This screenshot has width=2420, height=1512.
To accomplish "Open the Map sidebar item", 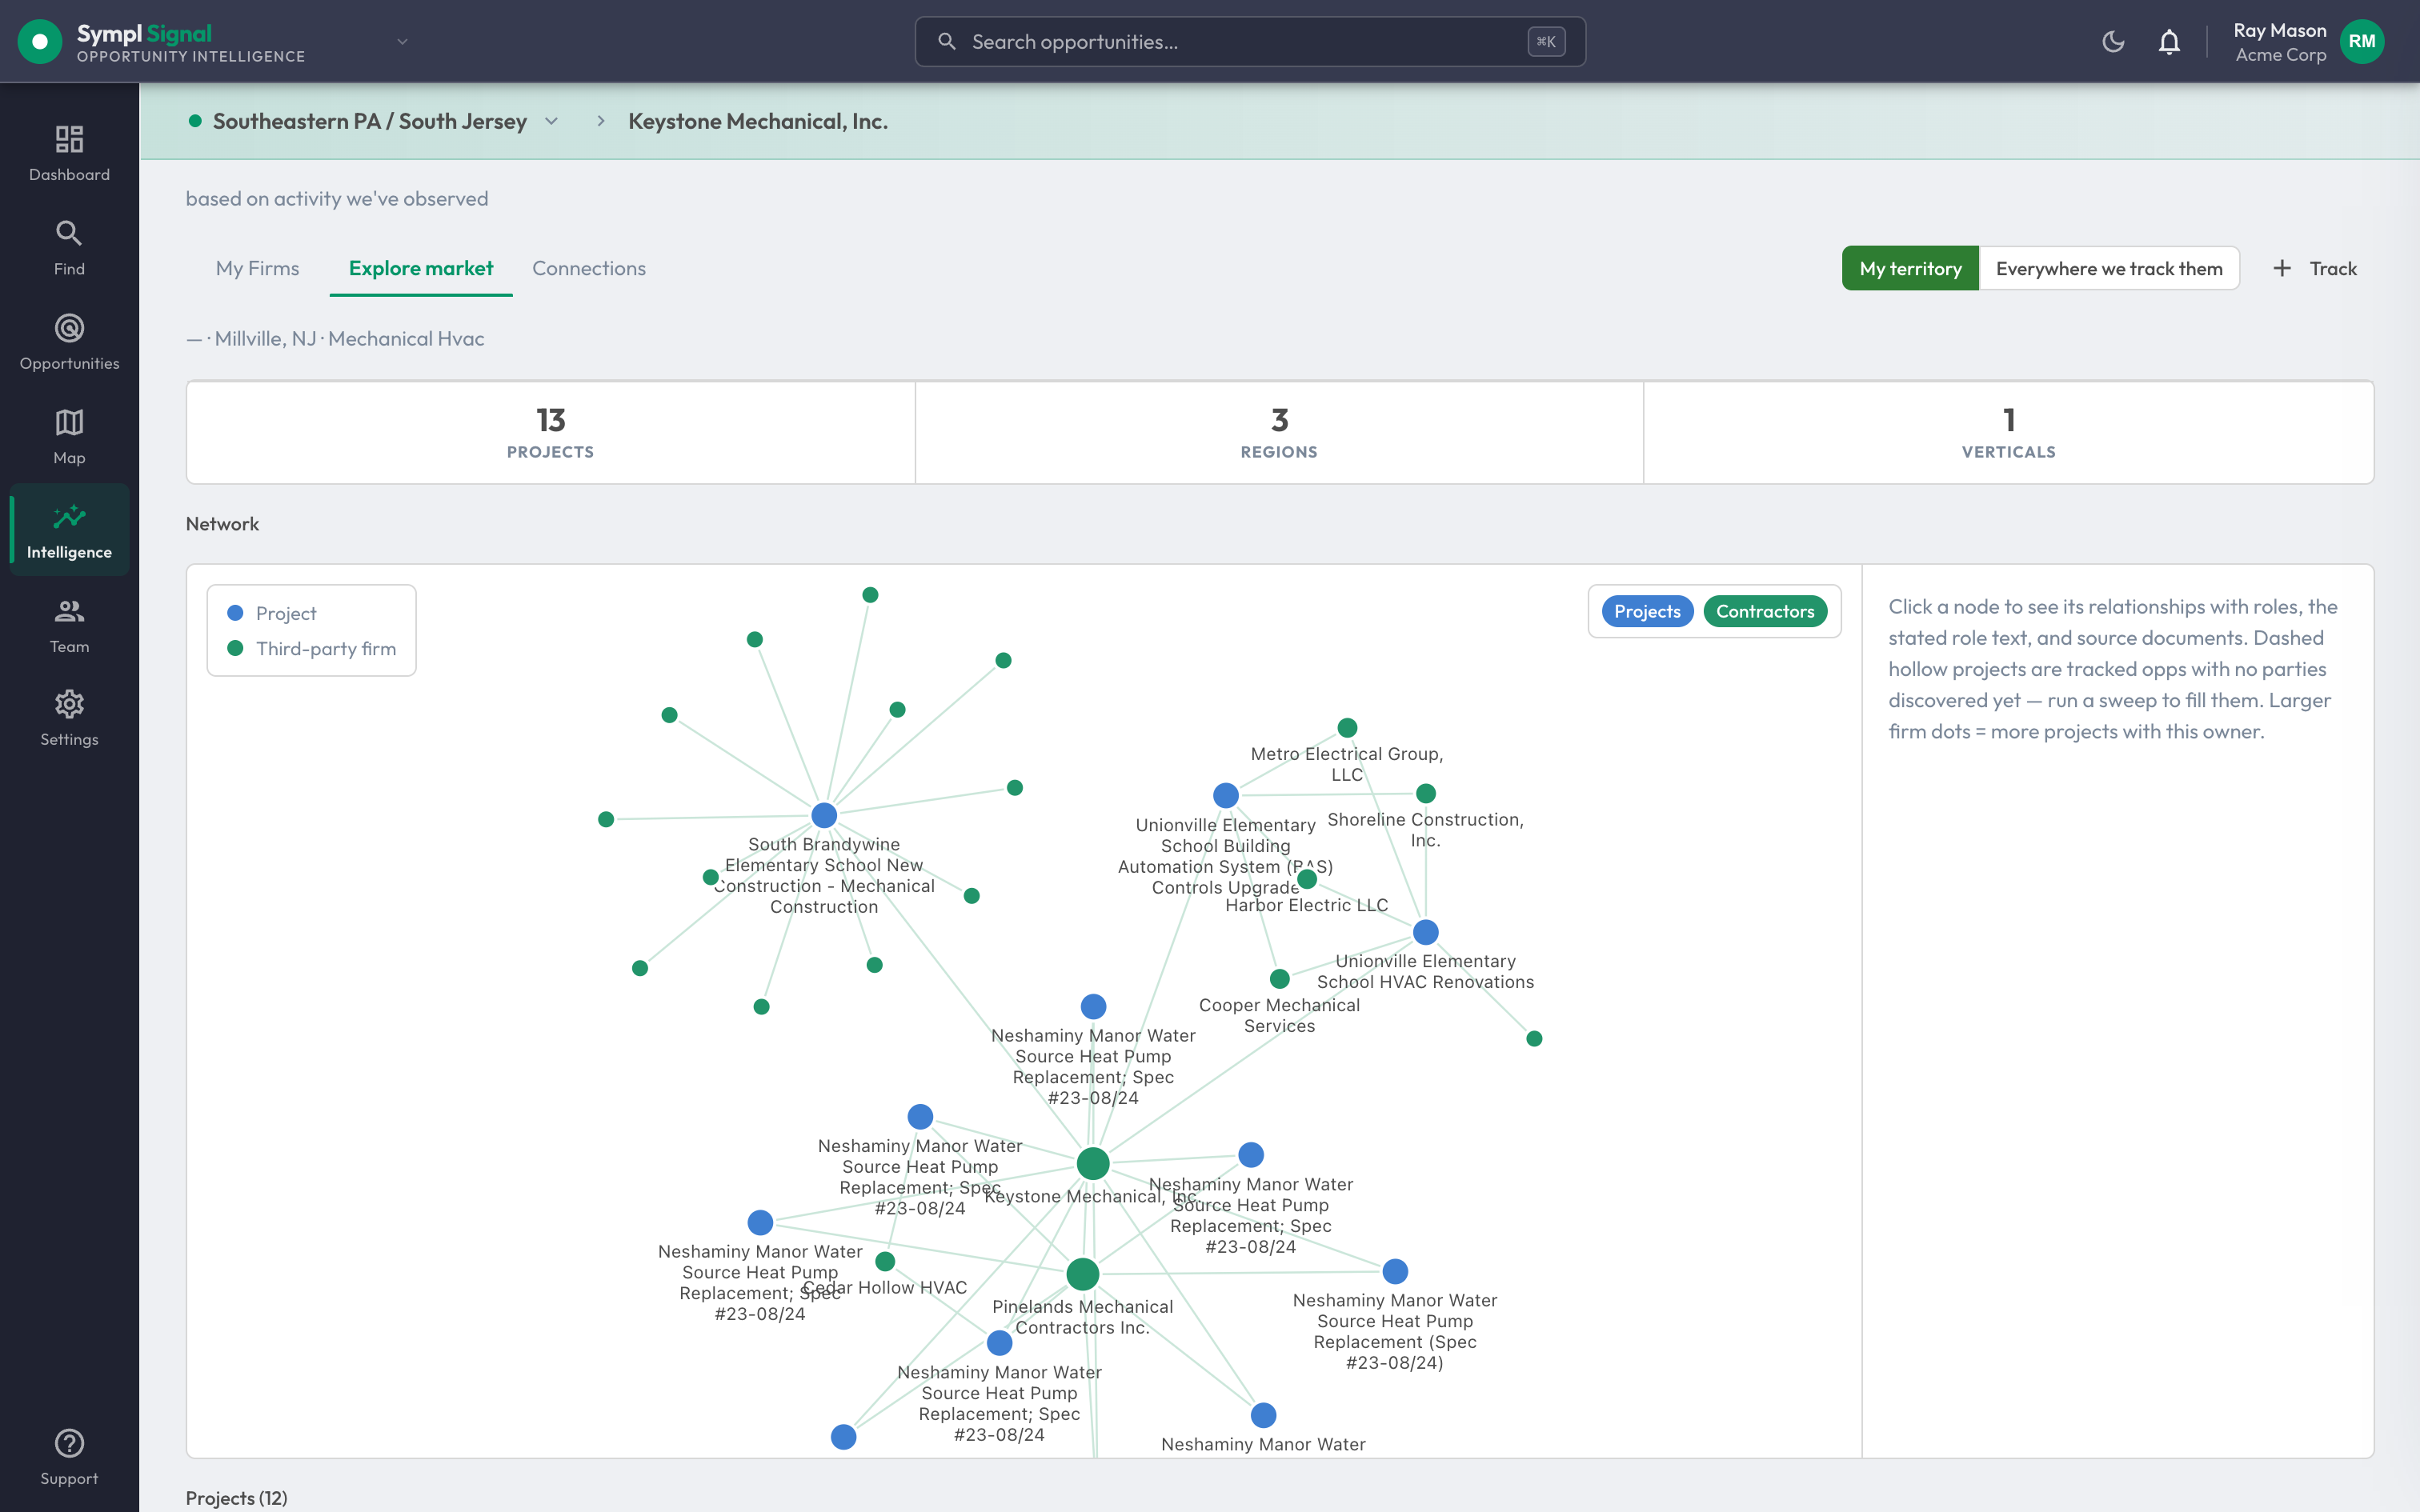I will (69, 437).
